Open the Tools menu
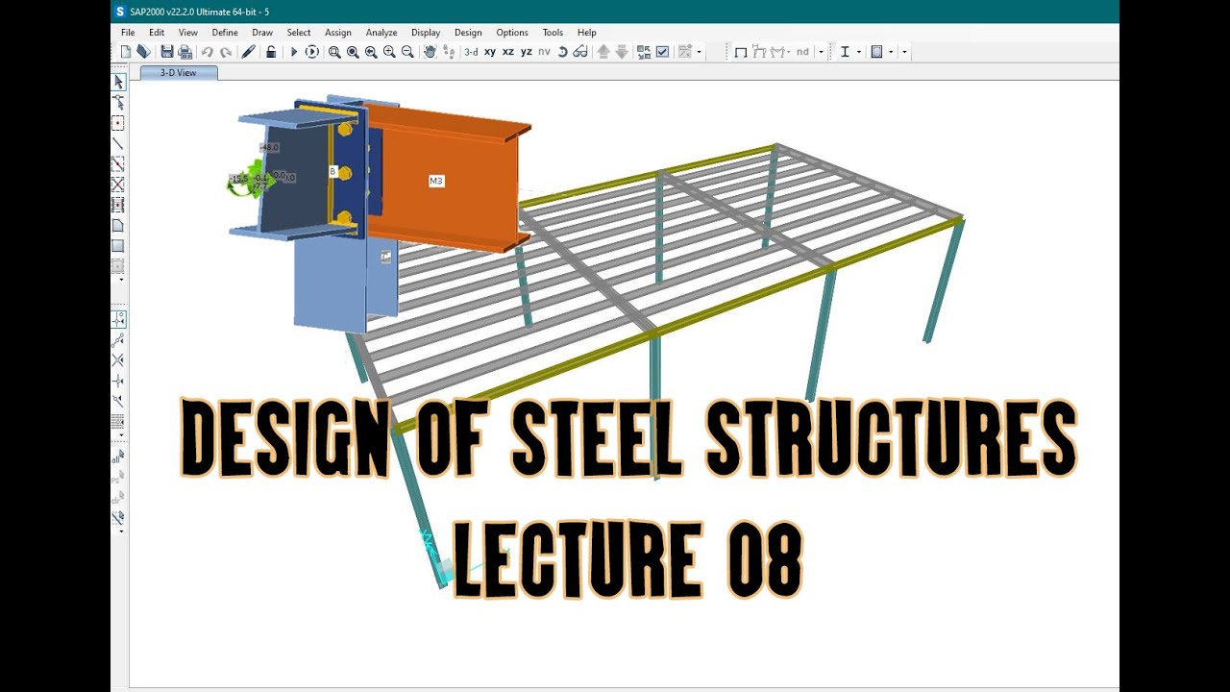Viewport: 1230px width, 692px height. tap(553, 33)
